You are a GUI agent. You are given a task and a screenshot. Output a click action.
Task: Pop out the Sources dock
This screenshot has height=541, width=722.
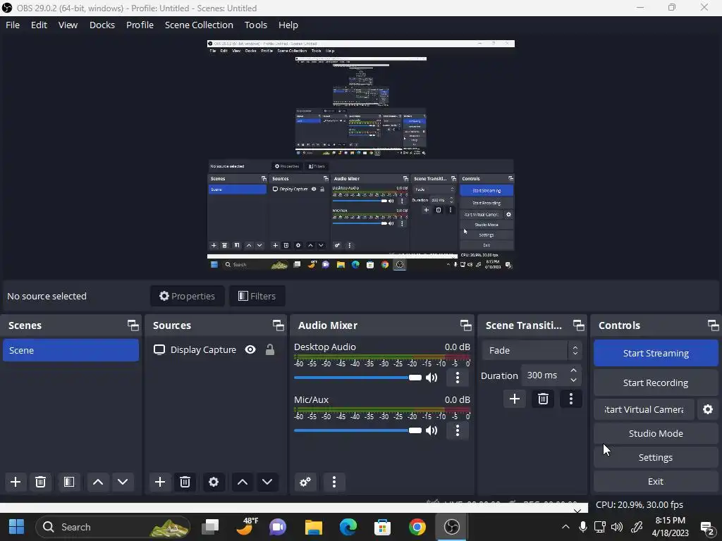(278, 325)
